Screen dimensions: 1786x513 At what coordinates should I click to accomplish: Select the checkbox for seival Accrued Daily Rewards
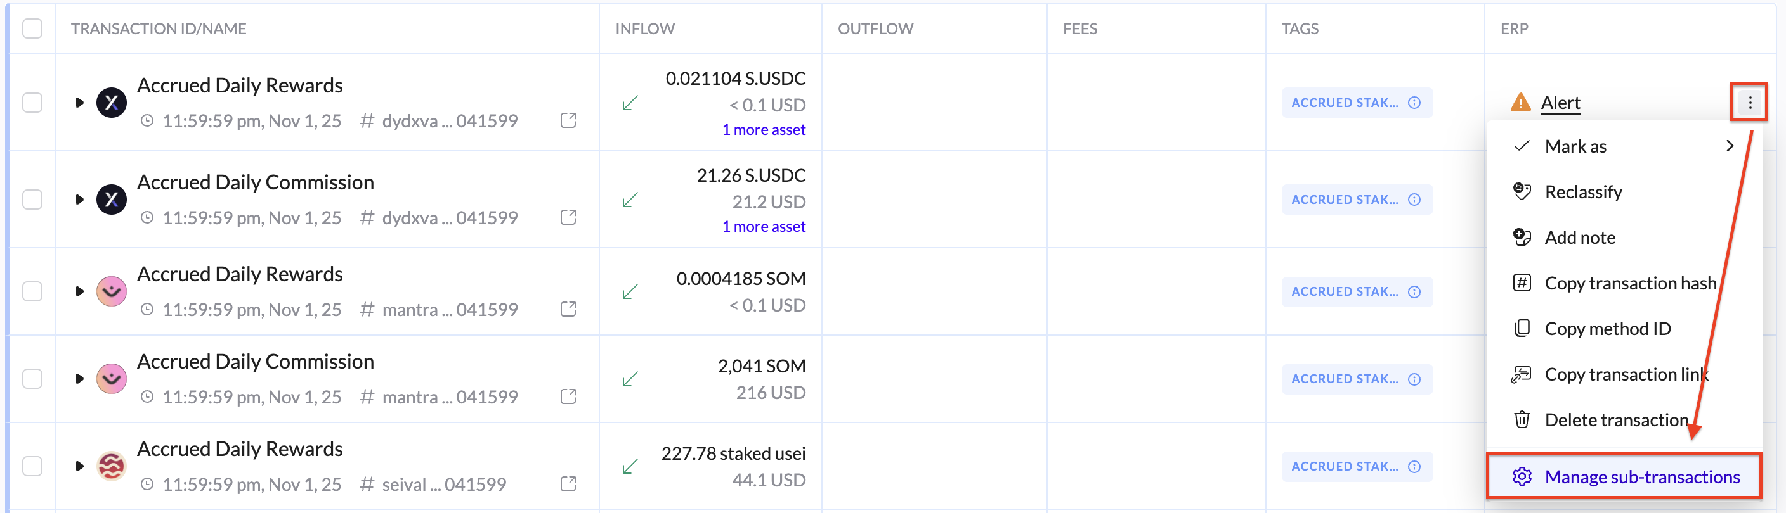[x=32, y=466]
